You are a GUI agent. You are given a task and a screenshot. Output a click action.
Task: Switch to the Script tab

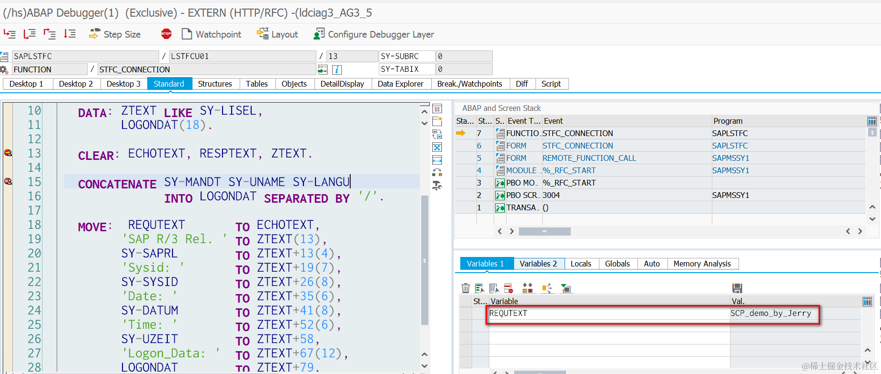click(x=551, y=84)
